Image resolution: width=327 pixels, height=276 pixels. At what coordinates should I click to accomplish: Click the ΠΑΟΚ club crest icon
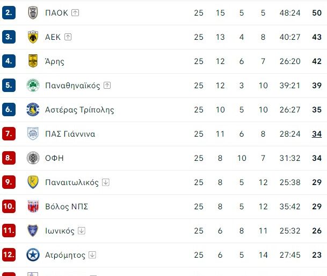[x=33, y=13]
